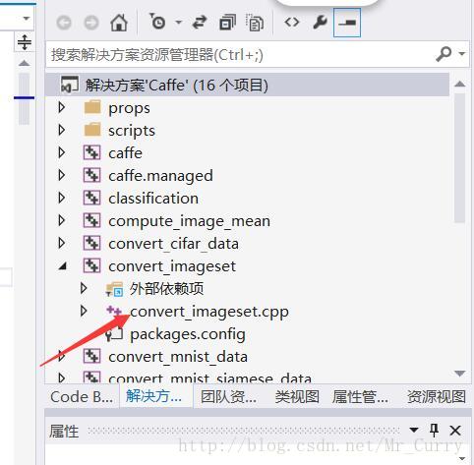Select convert_imageset.cpp file
Viewport: 474px width, 465px height.
(209, 312)
